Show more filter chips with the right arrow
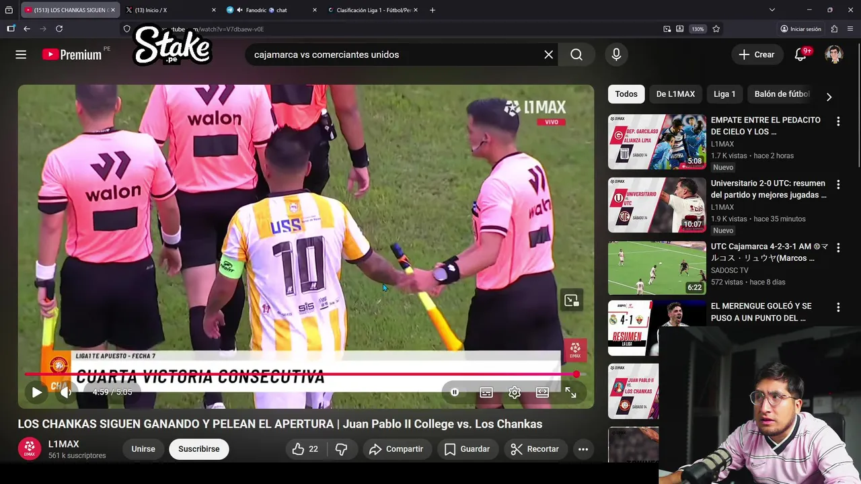 tap(829, 97)
